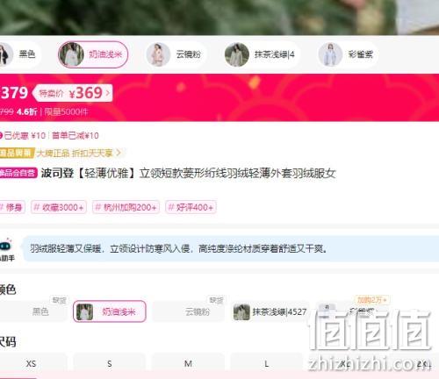Open the AI assistant robot icon
The image size is (439, 379).
[6, 246]
